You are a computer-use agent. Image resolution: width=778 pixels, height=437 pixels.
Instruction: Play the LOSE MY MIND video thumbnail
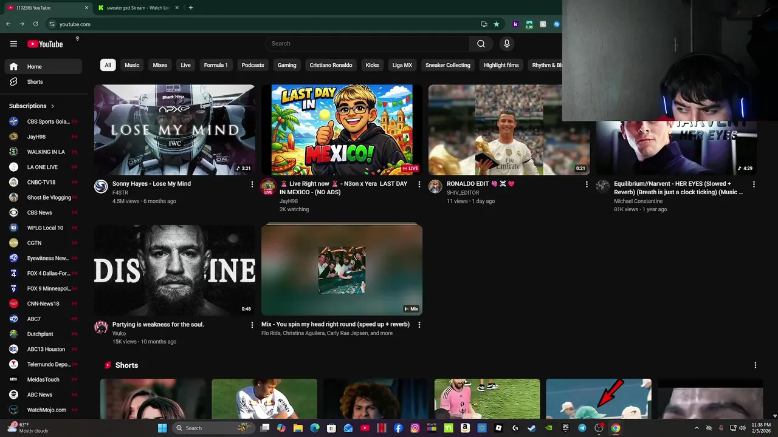[x=174, y=130]
